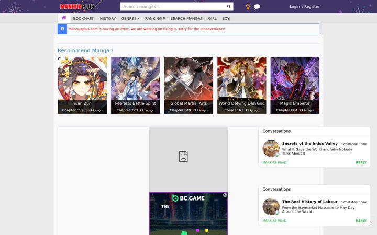Screen dimensions: 377x235
Task: Click the Peerless Battle Spirit title text
Action: 136,103
